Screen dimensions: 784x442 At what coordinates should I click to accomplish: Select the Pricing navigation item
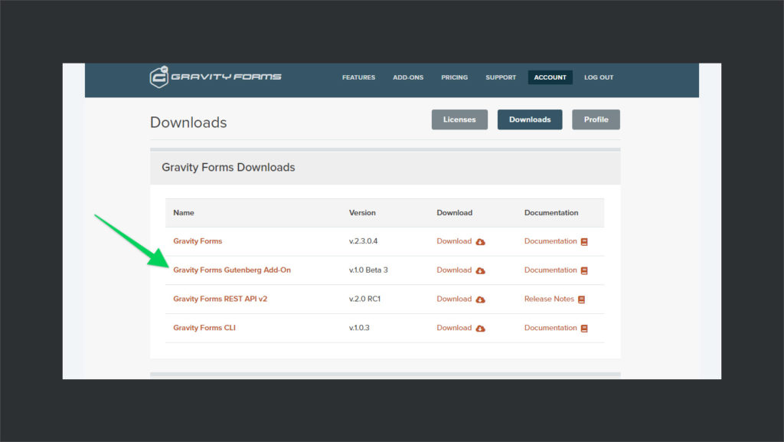coord(454,77)
